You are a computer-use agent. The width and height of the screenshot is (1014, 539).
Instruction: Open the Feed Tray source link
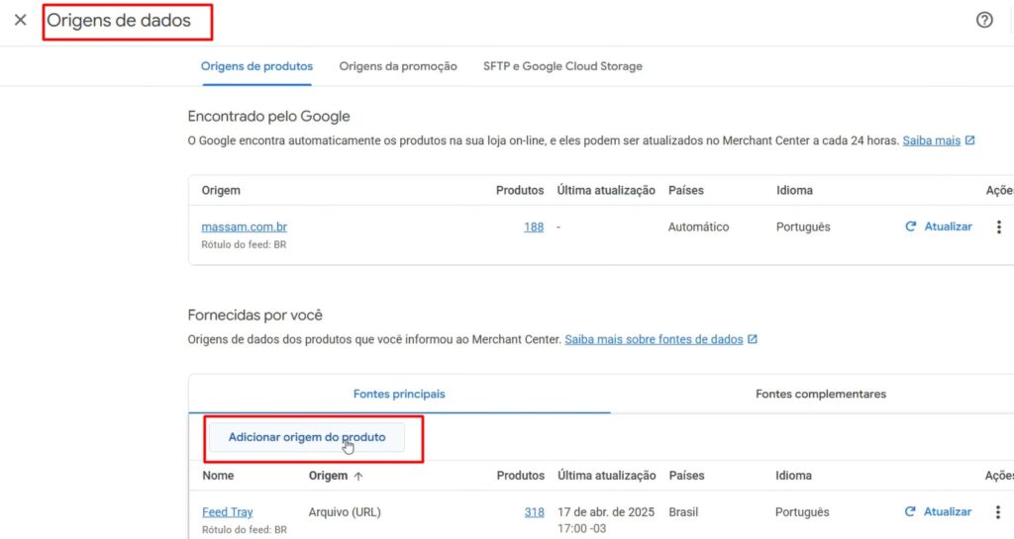227,511
